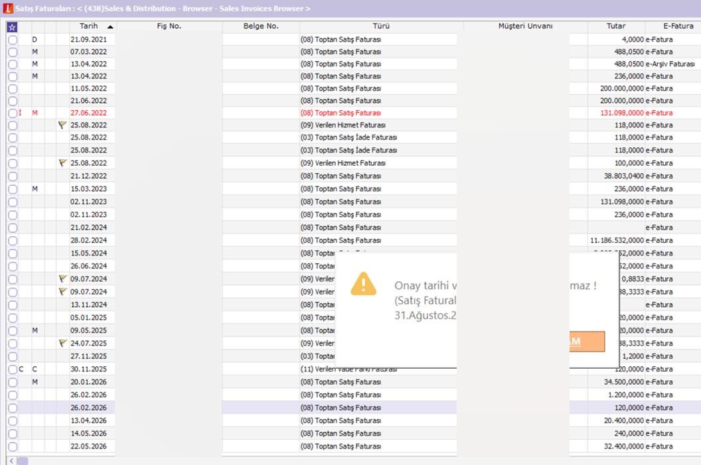Click the horizontal scrollbar thumb at the bottom
701x465 pixels.
click(23, 460)
